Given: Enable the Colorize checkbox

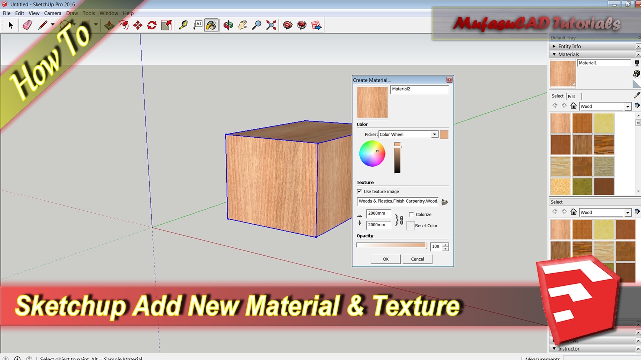Looking at the screenshot, I should (x=411, y=214).
